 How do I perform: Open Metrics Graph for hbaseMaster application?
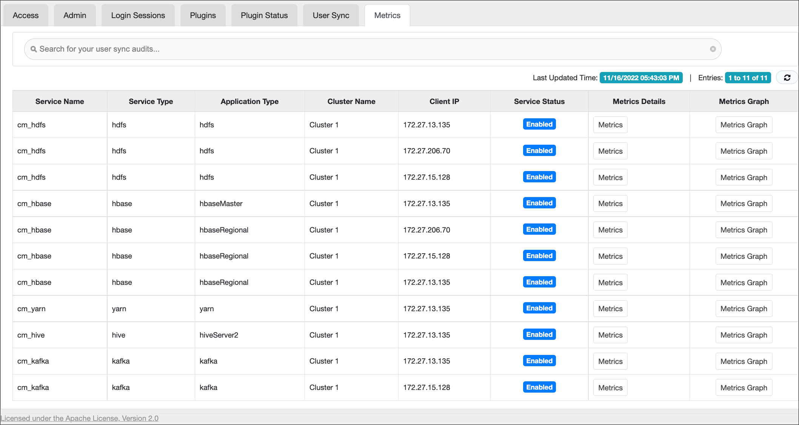743,203
